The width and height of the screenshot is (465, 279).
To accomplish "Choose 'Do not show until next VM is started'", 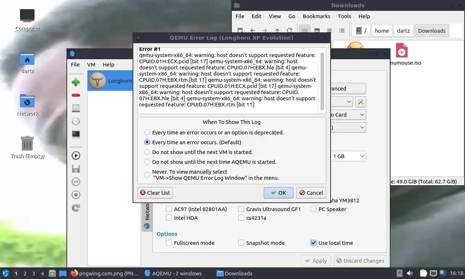I will pos(198,152).
